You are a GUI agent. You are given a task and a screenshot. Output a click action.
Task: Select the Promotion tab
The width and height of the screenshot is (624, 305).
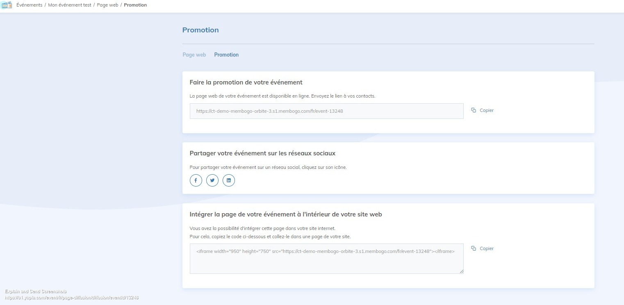coord(226,55)
